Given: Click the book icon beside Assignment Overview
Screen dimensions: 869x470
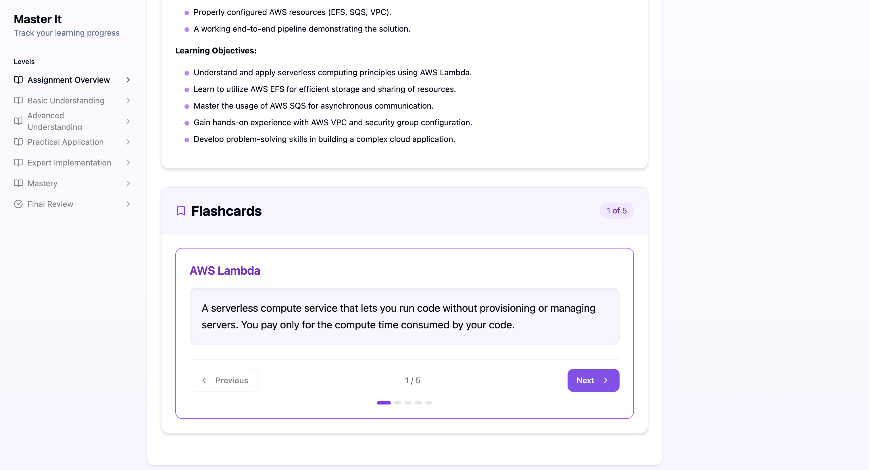Looking at the screenshot, I should 18,80.
